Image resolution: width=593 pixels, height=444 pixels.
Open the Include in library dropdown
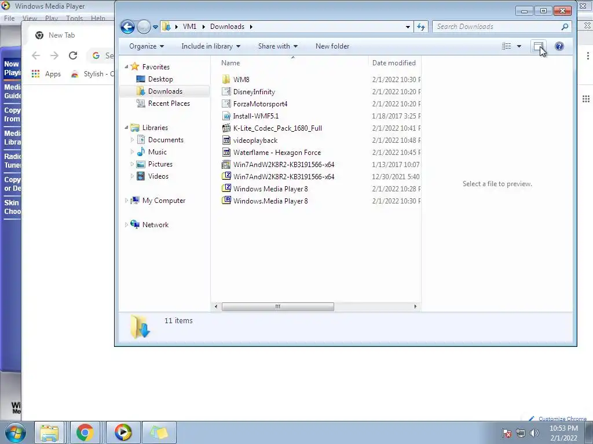tap(211, 46)
